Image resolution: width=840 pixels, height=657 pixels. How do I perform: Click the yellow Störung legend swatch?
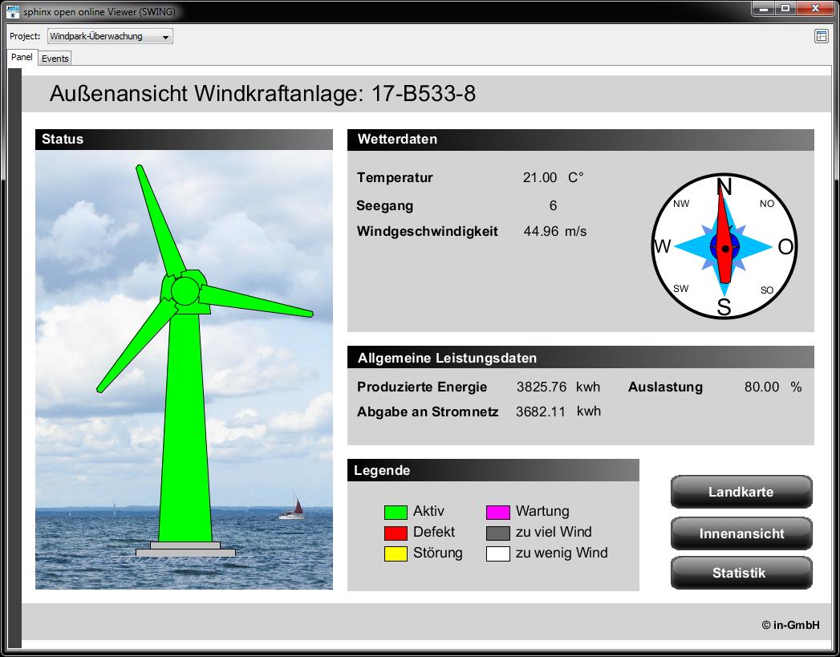click(396, 554)
